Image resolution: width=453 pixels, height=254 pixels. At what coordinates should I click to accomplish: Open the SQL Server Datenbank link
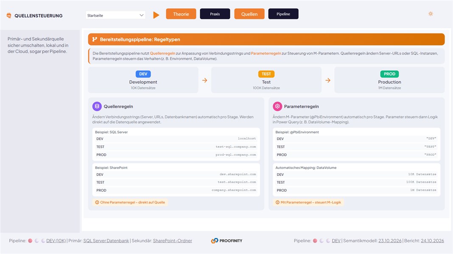point(106,241)
